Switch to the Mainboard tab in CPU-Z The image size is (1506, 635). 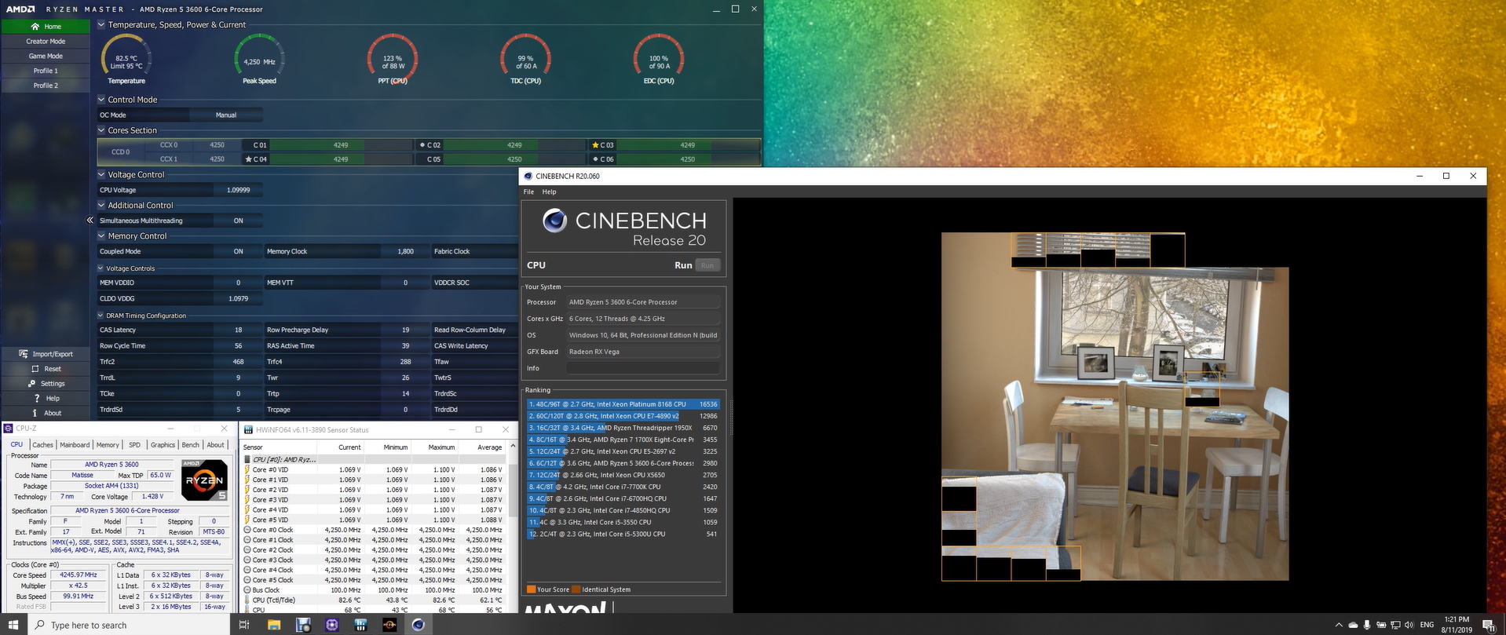(x=75, y=445)
